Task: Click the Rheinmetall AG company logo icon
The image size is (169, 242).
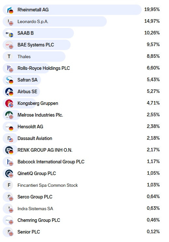Action: pos(9,10)
